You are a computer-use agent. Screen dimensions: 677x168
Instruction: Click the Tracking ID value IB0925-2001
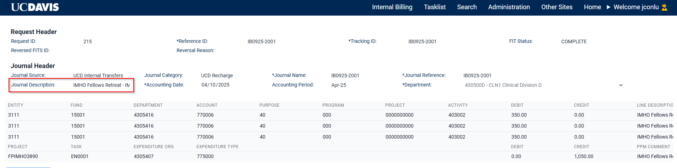pyautogui.click(x=422, y=41)
